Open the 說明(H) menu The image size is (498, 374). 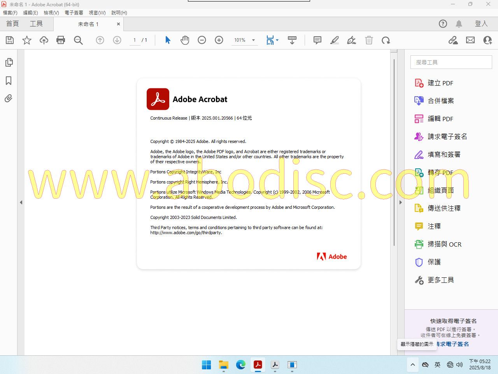coord(119,13)
